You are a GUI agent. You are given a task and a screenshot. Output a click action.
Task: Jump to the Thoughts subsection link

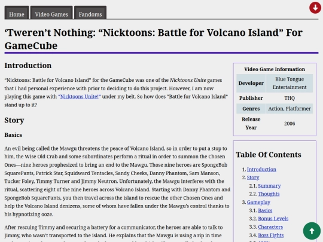coord(269,194)
